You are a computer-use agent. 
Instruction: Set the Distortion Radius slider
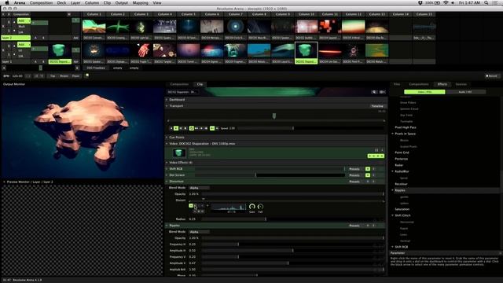293,219
